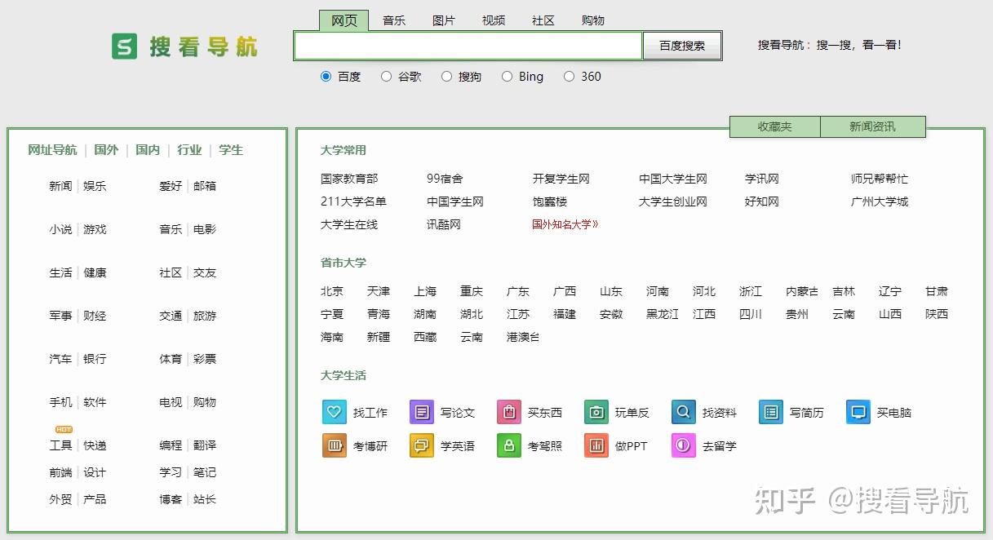Open the 211大学名单 link

[x=353, y=201]
